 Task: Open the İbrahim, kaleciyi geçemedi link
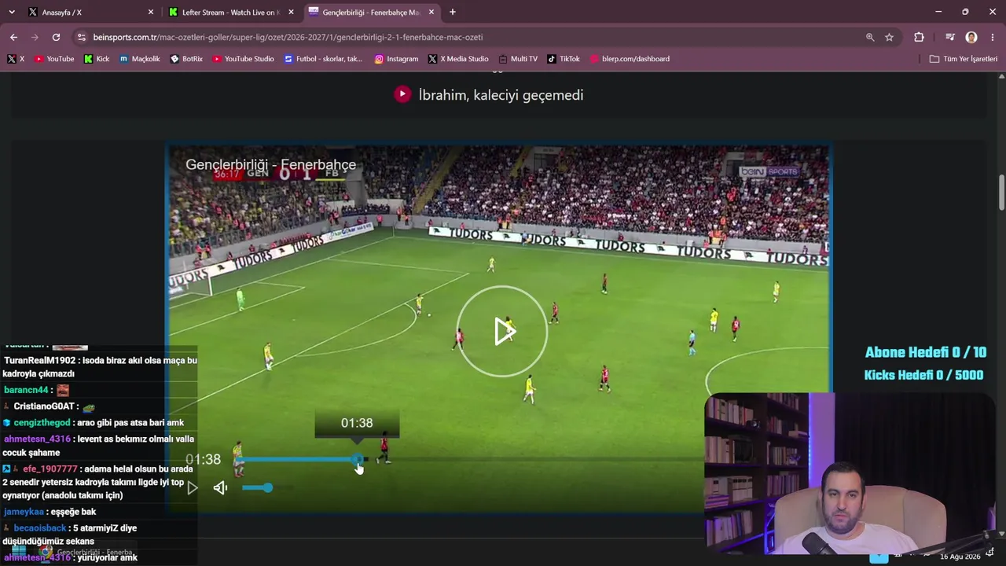tap(501, 95)
